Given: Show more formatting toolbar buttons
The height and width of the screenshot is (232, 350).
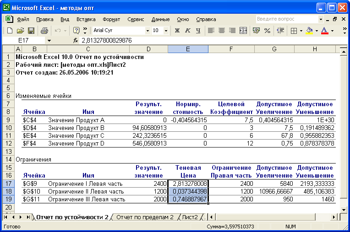Looking at the screenshot, I should click(345, 31).
